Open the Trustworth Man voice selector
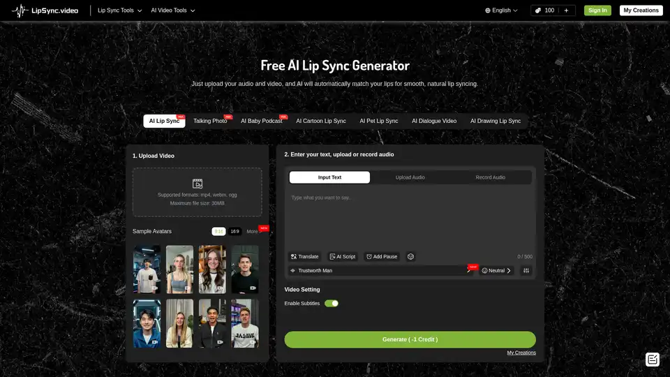 (380, 271)
